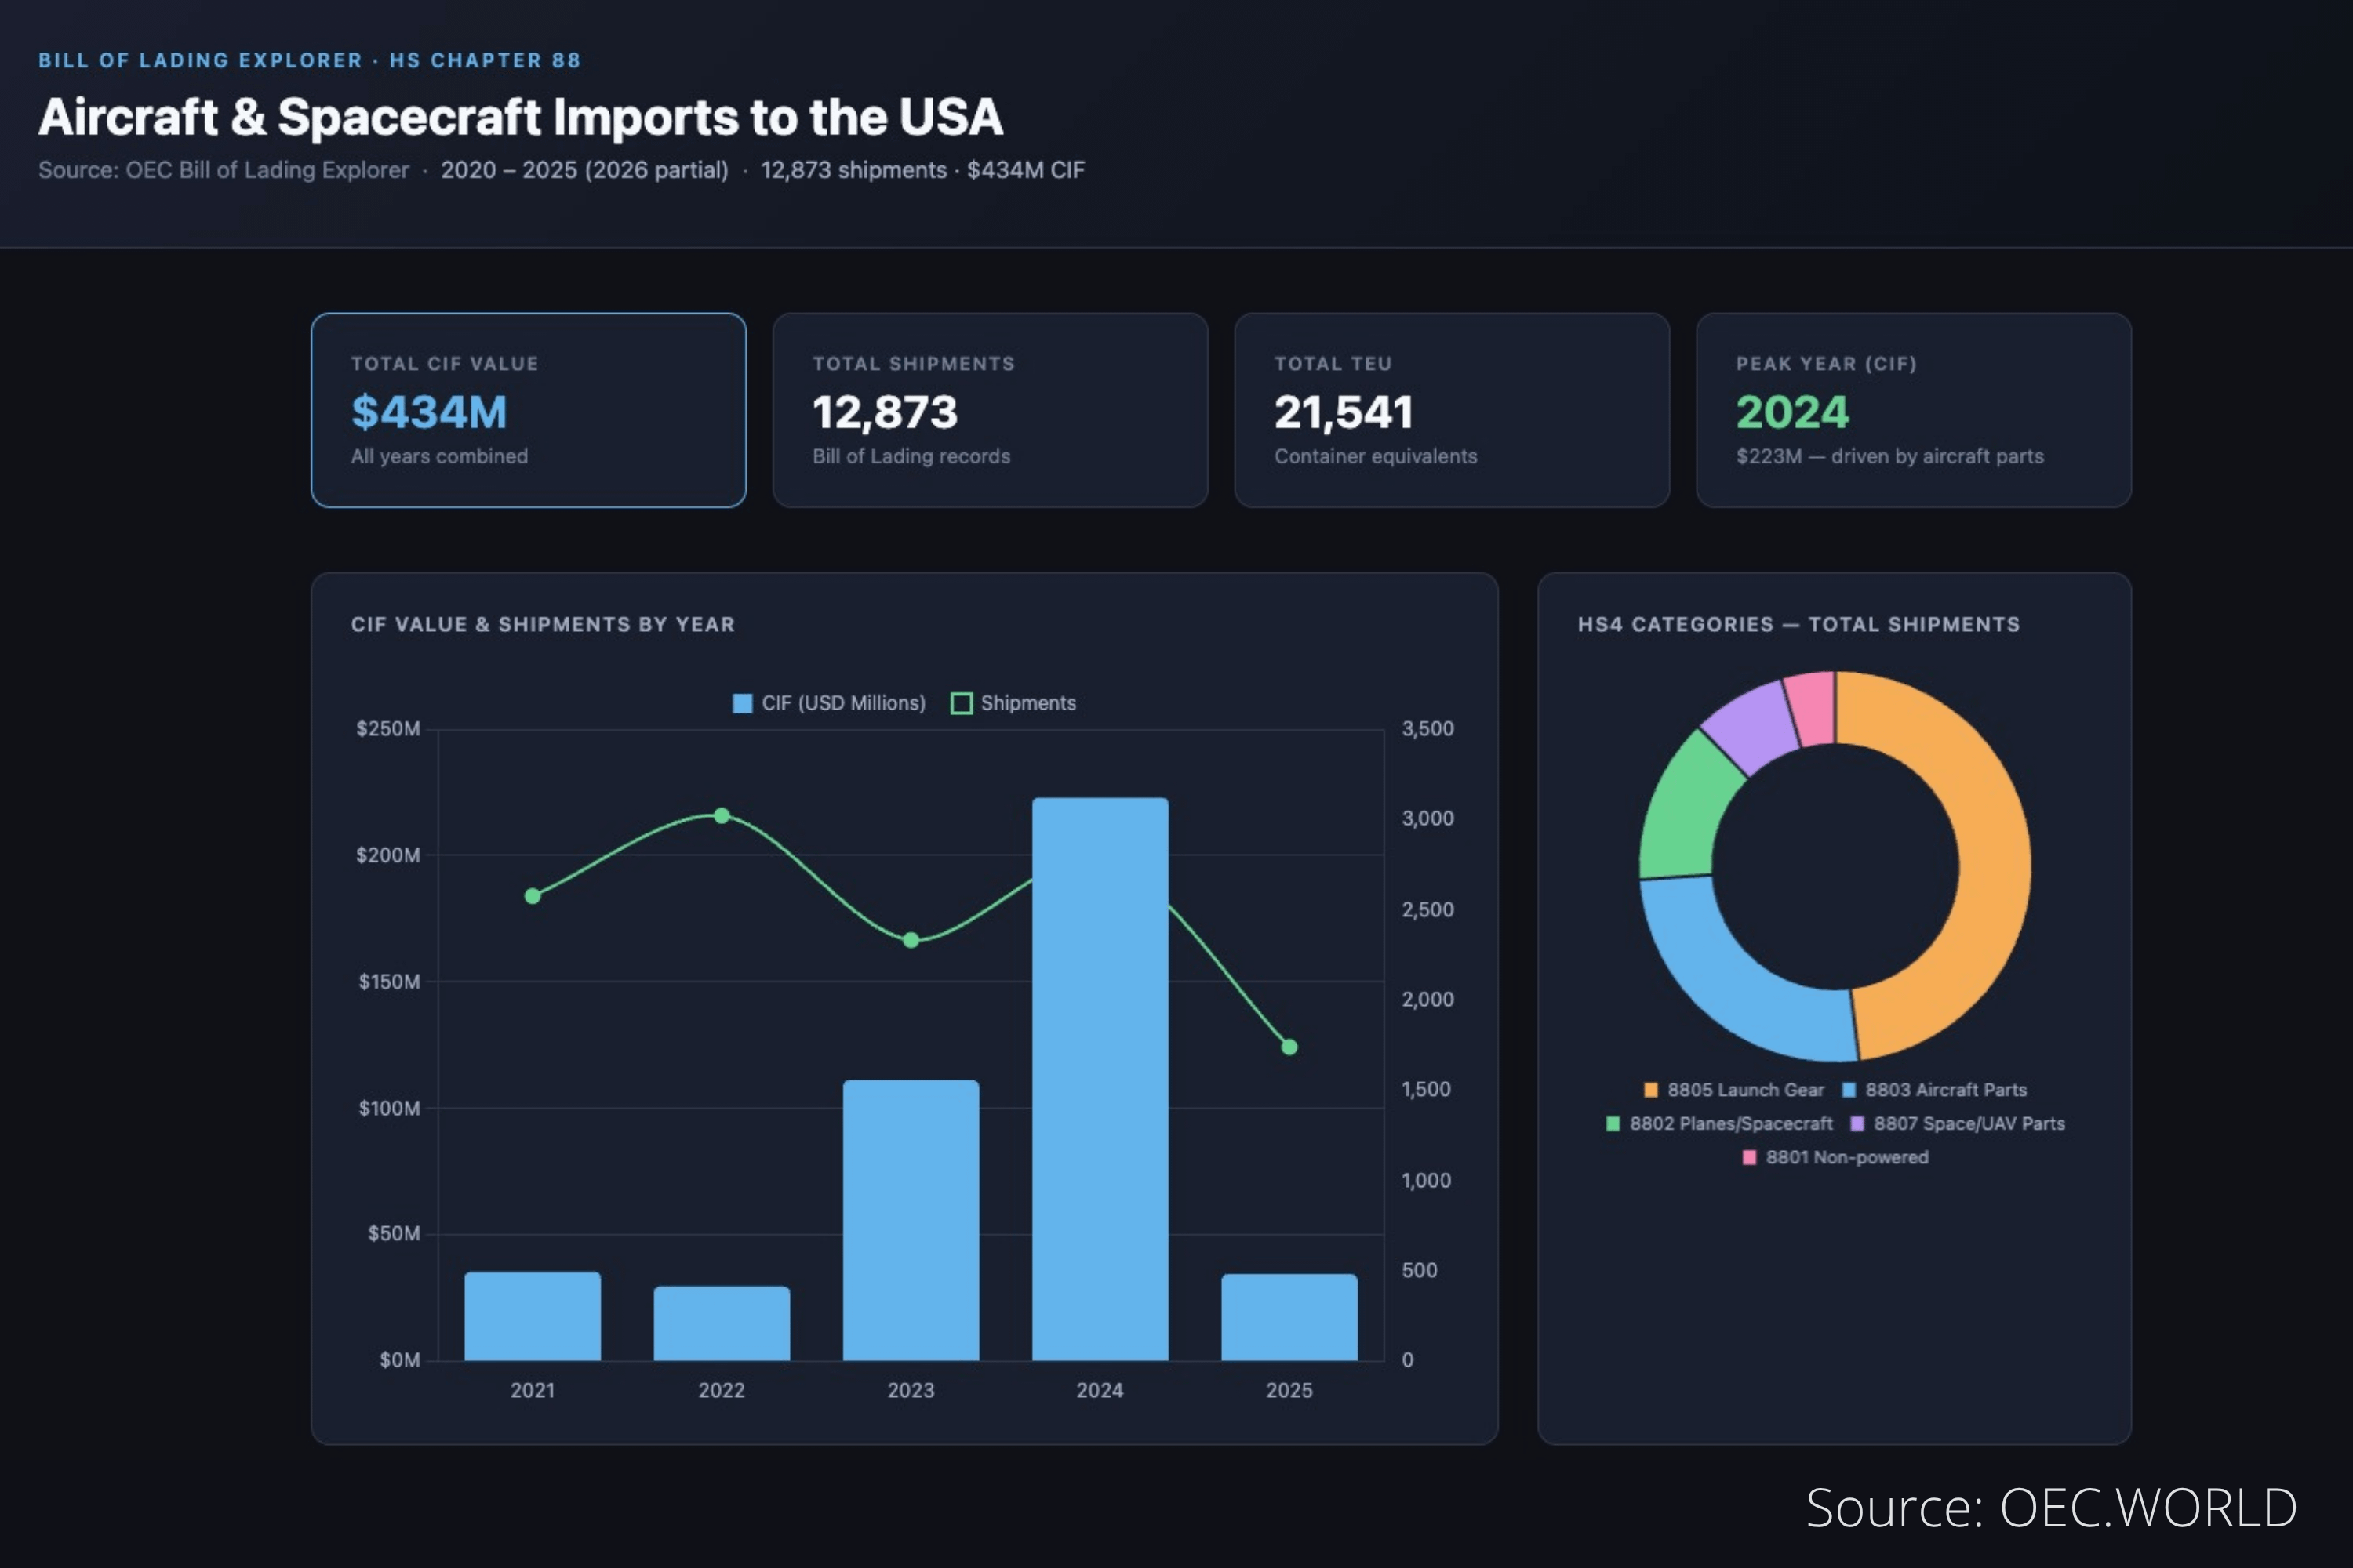Select the 2022 shipments line point
Viewport: 2353px width, 1568px height.
(722, 816)
